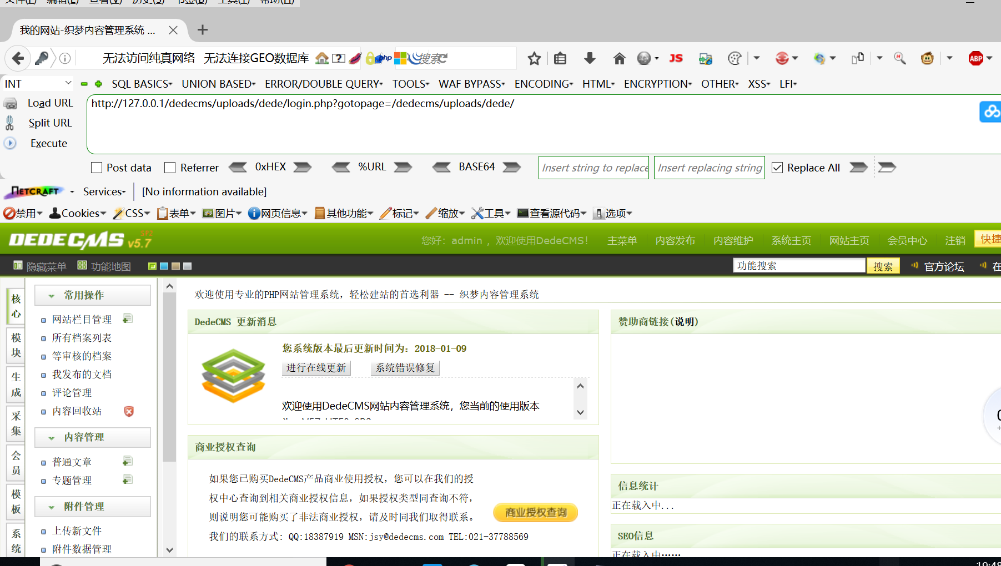This screenshot has height=566, width=1001.
Task: Click the 查看源代码 icon in Web Developer toolbar
Action: click(523, 213)
